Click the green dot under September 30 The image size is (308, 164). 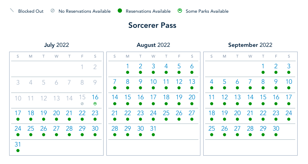coord(276,135)
